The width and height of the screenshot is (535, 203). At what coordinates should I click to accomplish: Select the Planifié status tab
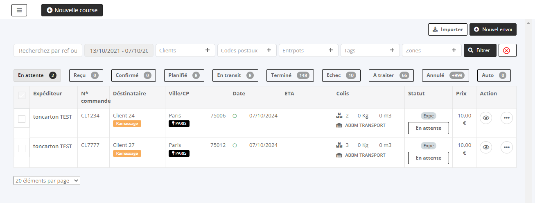click(184, 75)
